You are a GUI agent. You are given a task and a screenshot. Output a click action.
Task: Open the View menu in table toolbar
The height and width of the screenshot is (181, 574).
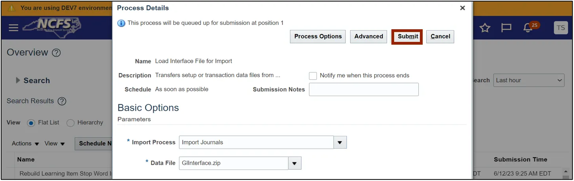(55, 143)
